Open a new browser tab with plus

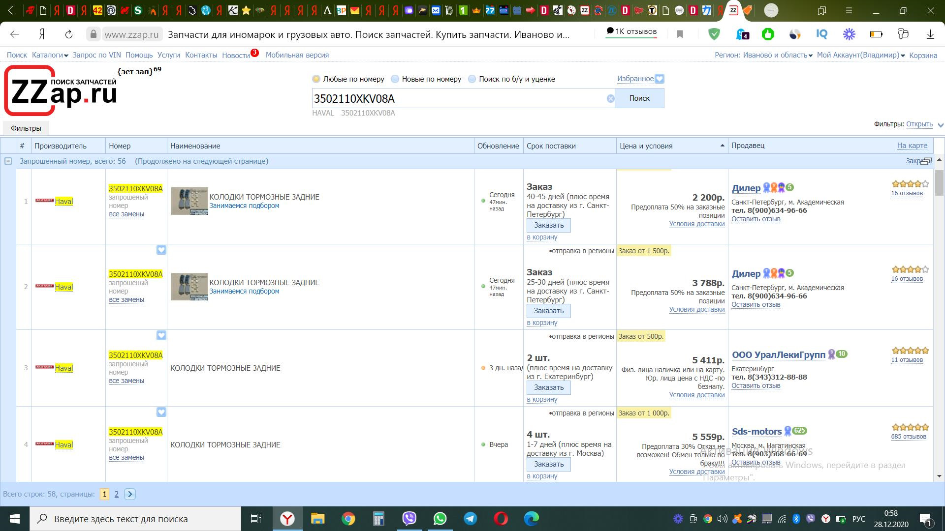[x=771, y=10]
